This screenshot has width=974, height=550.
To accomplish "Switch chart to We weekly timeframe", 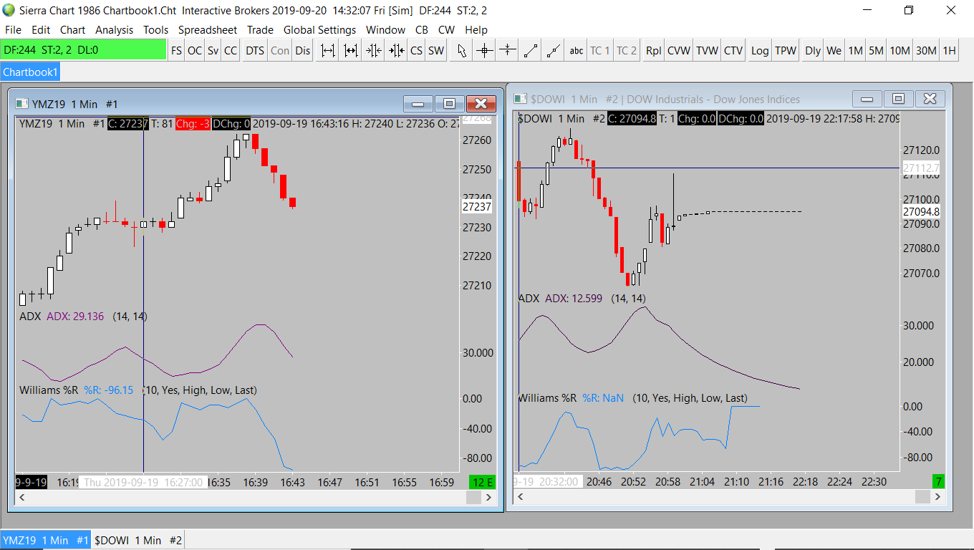I will tap(834, 51).
